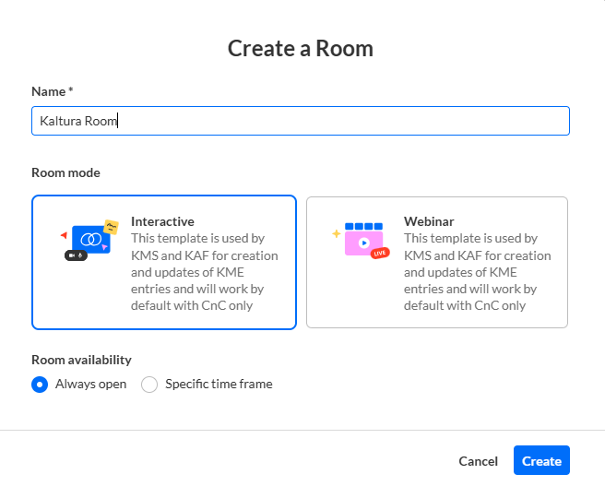Click the Room mode label
The image size is (605, 486).
[65, 172]
